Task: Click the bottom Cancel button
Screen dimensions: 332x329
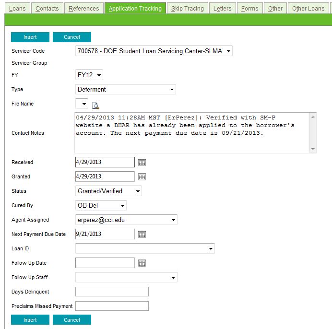Action: click(x=72, y=320)
